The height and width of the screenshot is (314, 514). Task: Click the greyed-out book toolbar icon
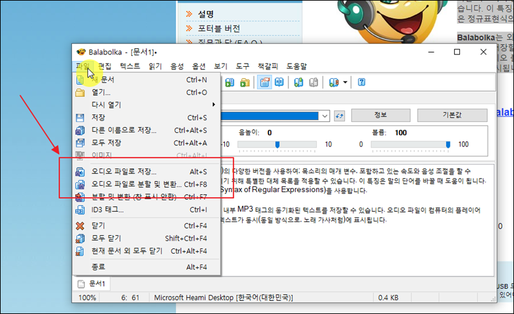314,82
